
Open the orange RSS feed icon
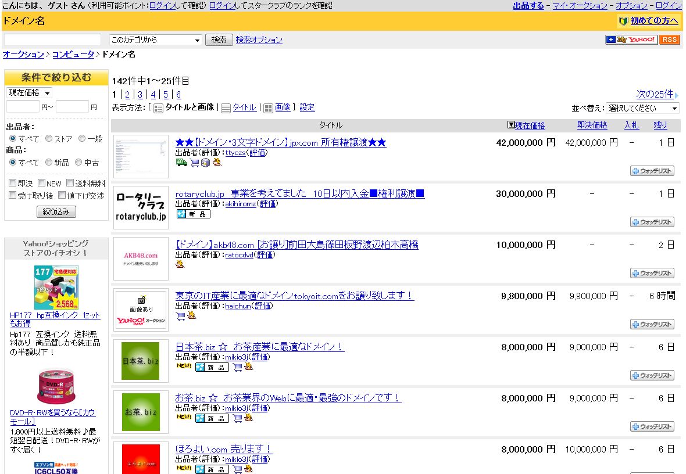coord(669,40)
